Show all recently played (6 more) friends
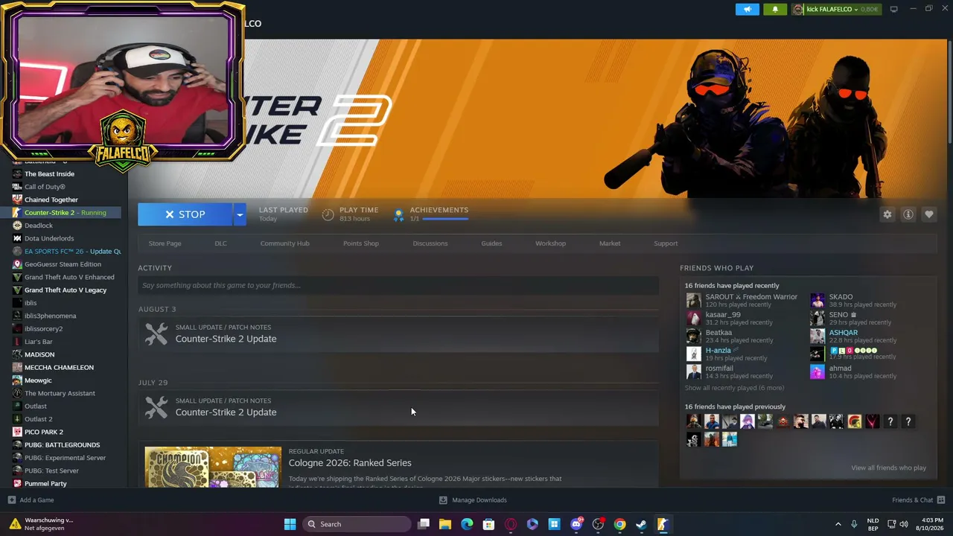 pos(734,388)
